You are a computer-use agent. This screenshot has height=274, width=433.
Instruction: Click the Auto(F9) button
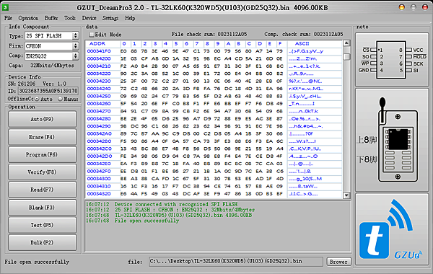[43, 119]
